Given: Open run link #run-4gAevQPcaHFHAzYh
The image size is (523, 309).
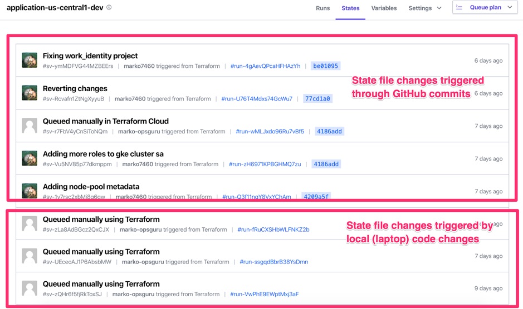Looking at the screenshot, I should [265, 66].
